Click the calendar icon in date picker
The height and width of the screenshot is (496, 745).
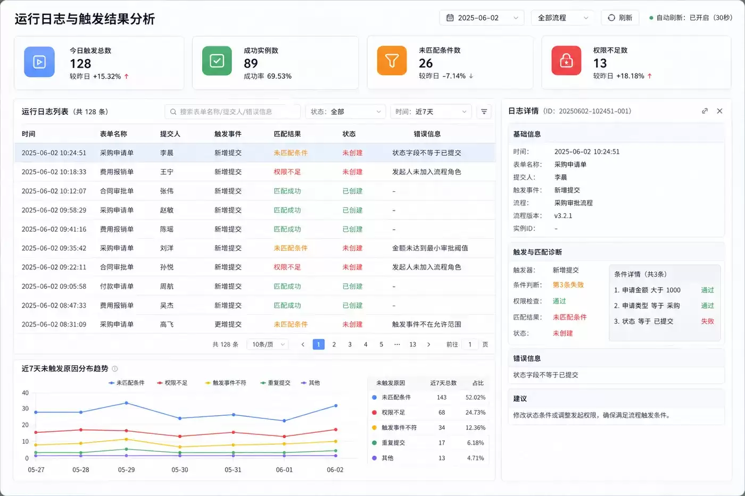450,18
